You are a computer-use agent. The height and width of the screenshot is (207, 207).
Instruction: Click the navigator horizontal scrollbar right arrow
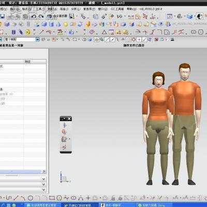(x=44, y=172)
